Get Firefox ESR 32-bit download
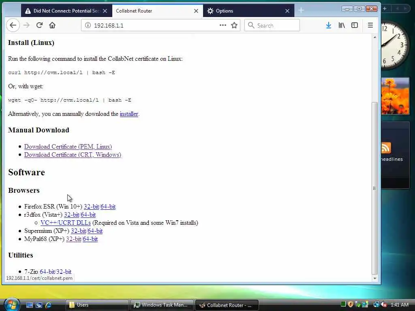The width and height of the screenshot is (415, 311). 91,207
